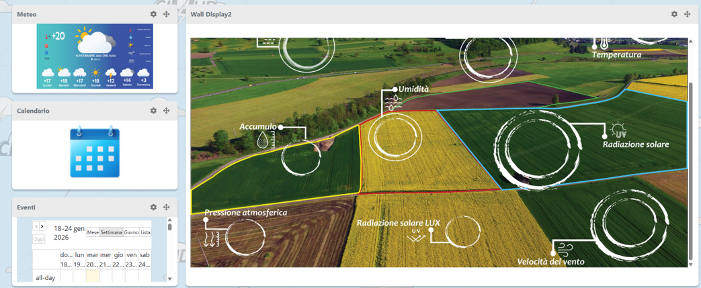Switch Eventi calendar to Giorno view
The width and height of the screenshot is (701, 288).
point(131,232)
